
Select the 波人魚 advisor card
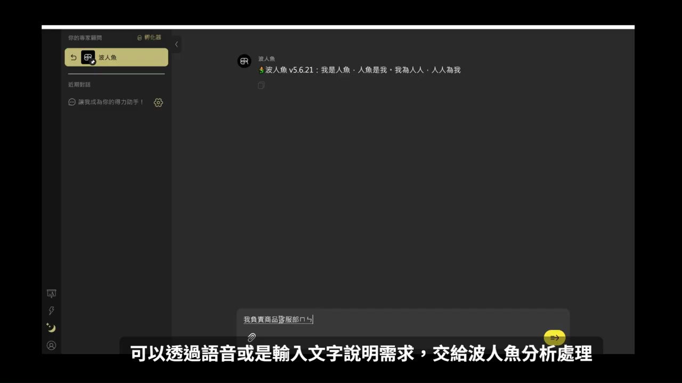116,57
